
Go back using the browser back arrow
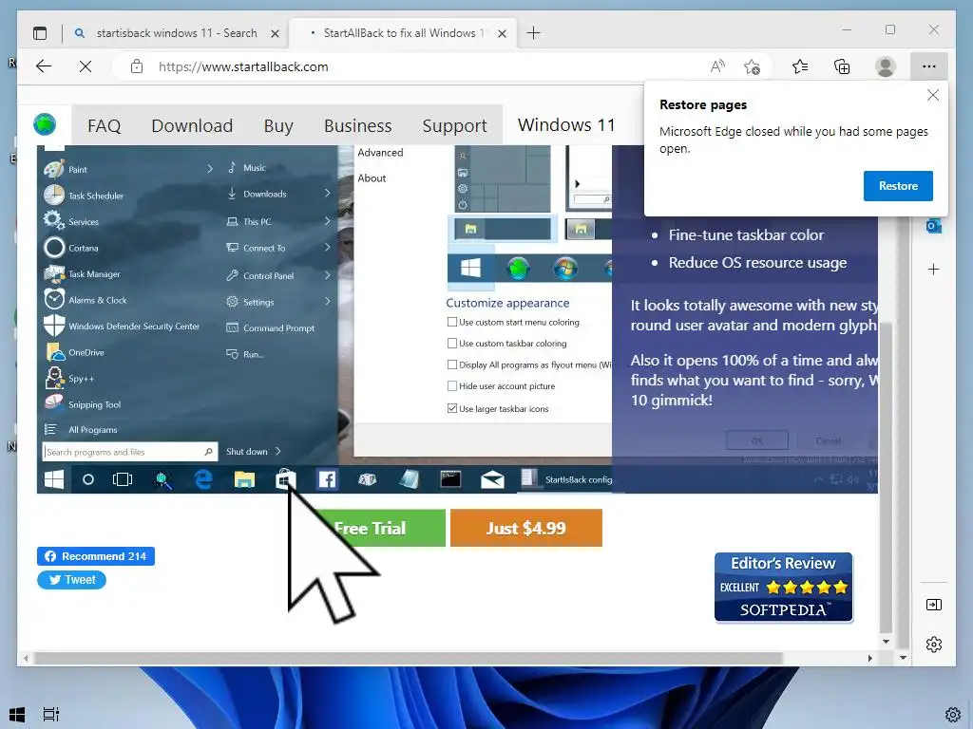[x=44, y=66]
